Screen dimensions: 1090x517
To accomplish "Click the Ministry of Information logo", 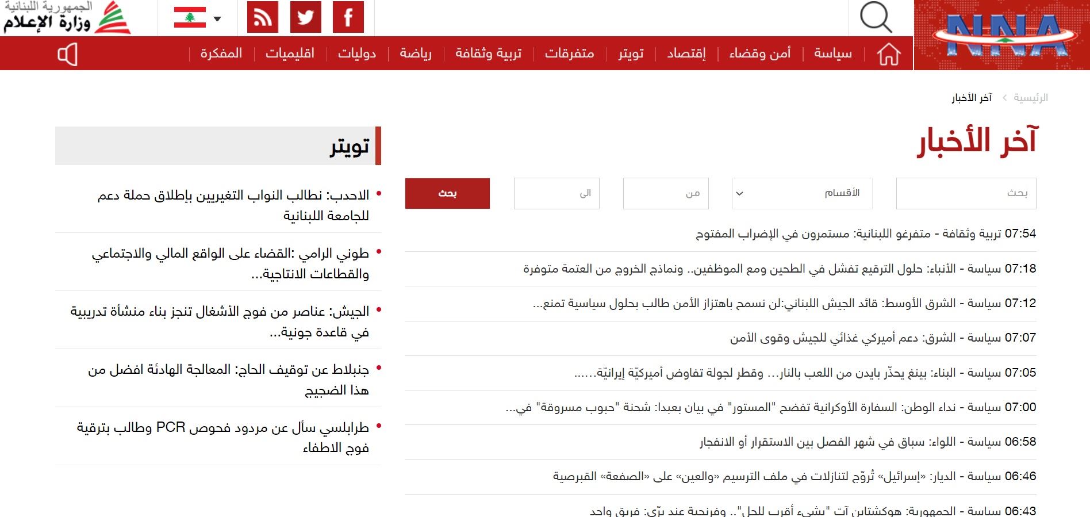I will (x=66, y=18).
